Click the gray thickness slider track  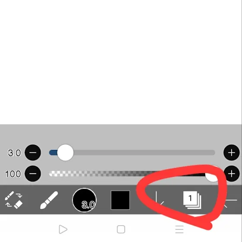point(132,153)
